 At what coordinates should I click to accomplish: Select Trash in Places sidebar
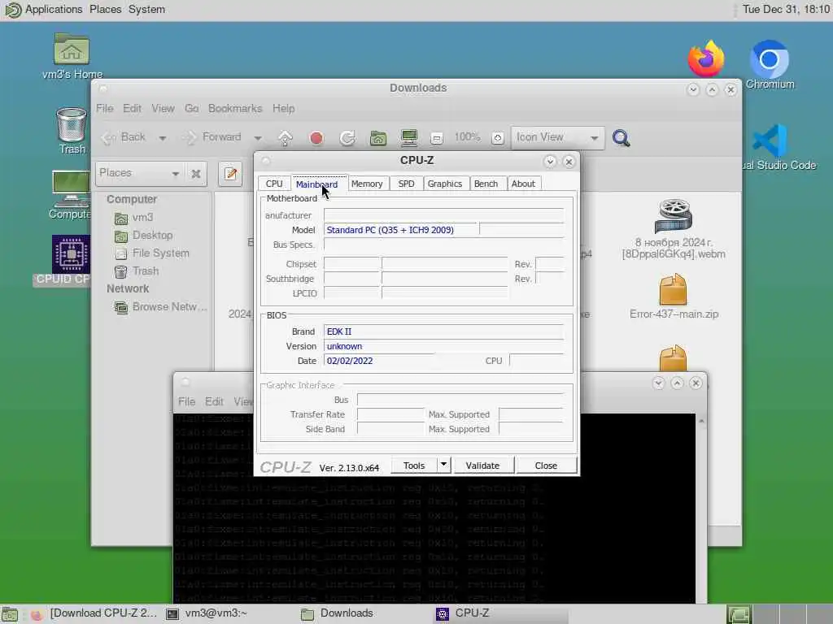coord(137,271)
